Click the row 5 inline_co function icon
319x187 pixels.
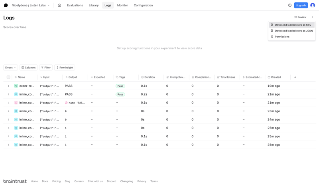(x=16, y=120)
